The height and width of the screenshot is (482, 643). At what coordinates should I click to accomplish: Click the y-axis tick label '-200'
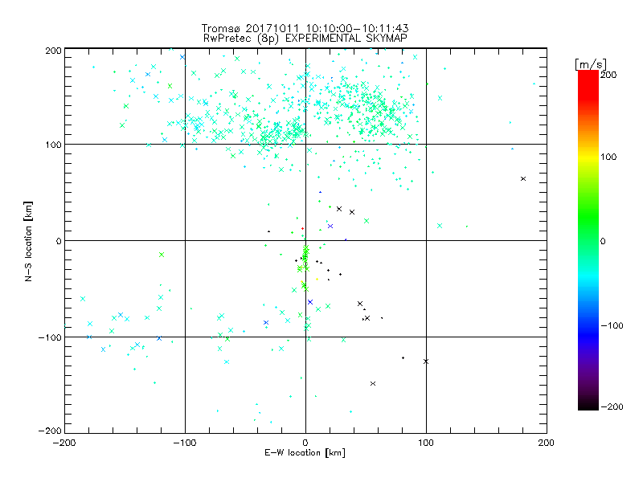pyautogui.click(x=50, y=431)
